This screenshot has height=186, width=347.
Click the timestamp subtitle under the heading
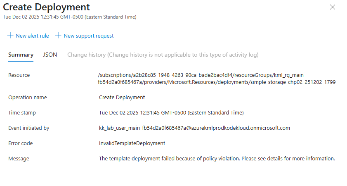69,17
